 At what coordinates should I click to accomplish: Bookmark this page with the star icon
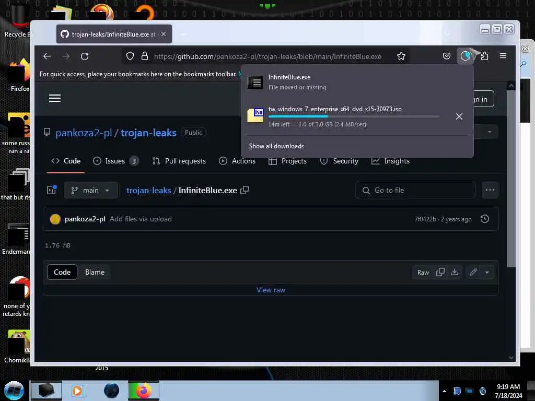coord(401,56)
